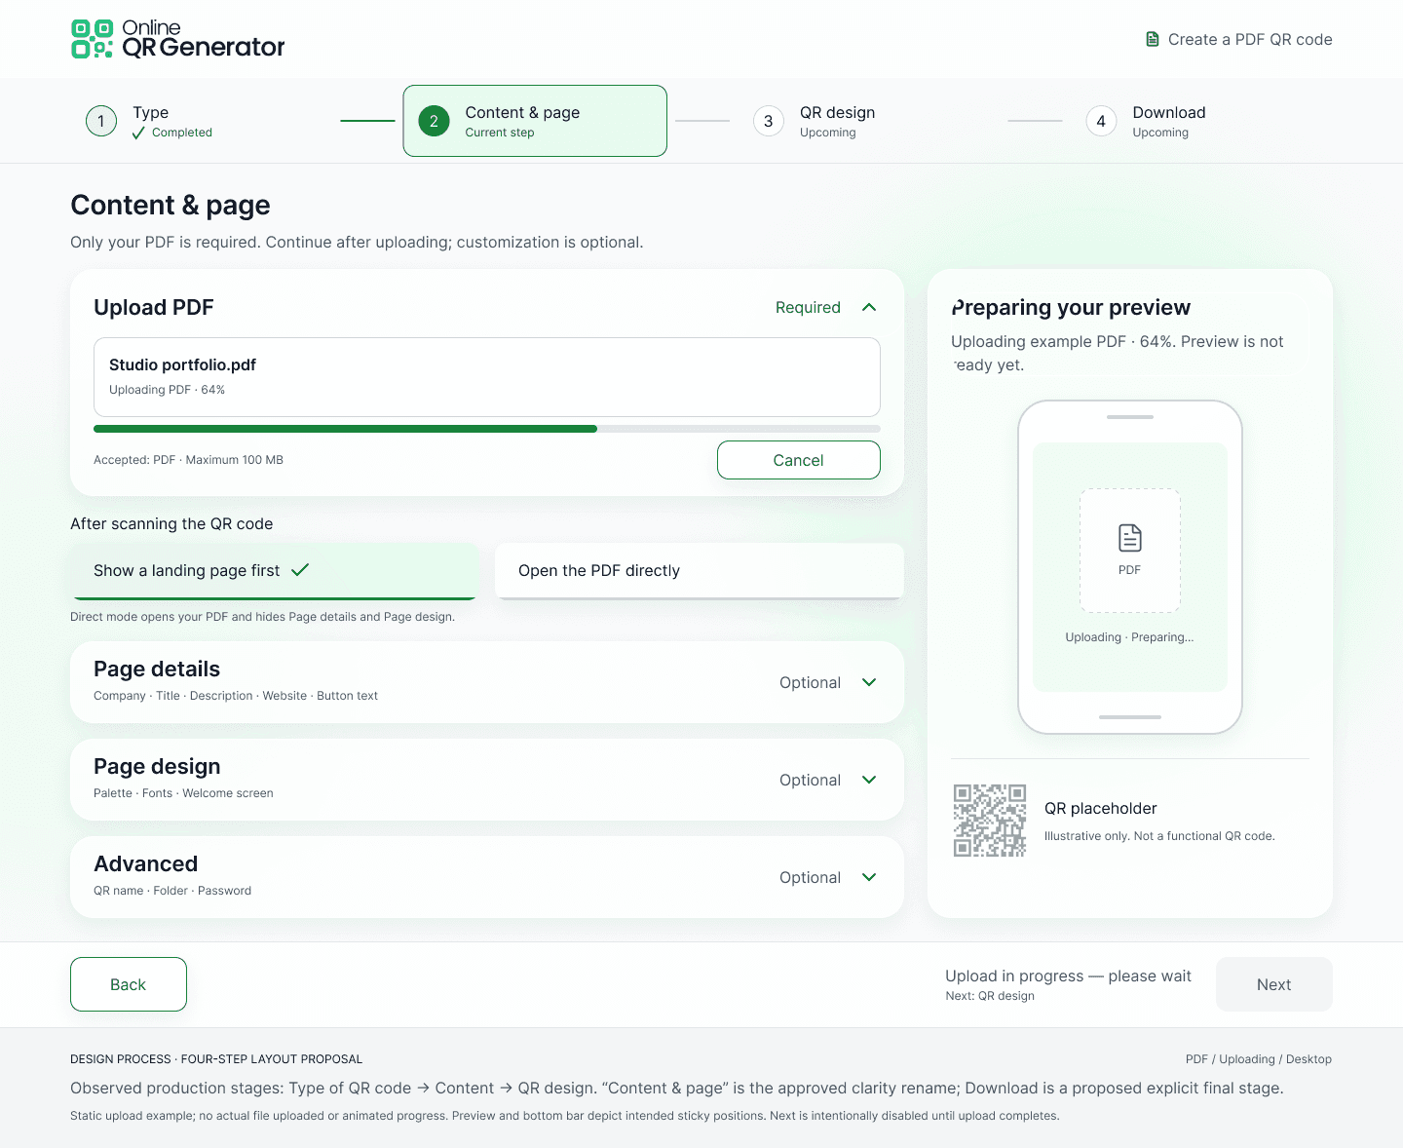1403x1148 pixels.
Task: Click the PDF file icon in the phone preview
Action: [1130, 538]
